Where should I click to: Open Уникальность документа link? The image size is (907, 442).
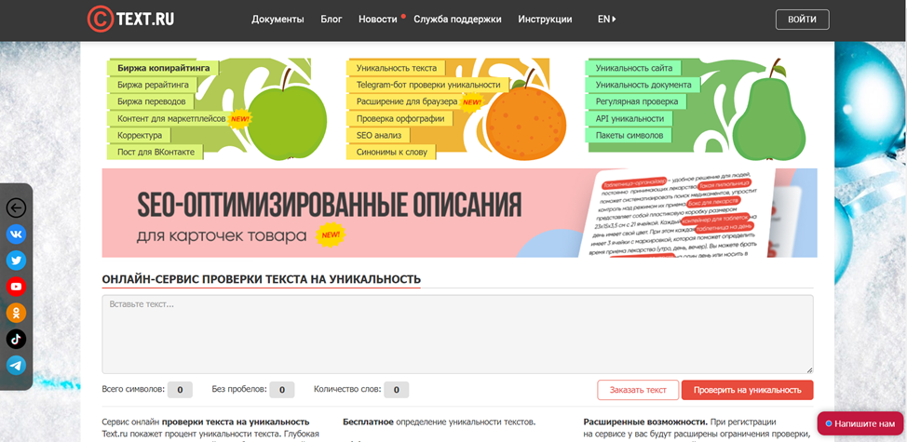(x=643, y=85)
